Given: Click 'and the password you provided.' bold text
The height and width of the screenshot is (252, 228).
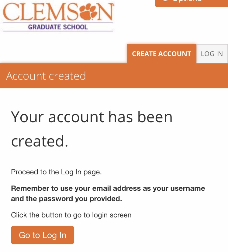Looking at the screenshot, I should coord(66,199).
